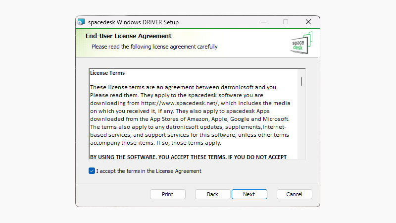Click the spacedesk installer title bar icon
396x223 pixels.
(81, 22)
